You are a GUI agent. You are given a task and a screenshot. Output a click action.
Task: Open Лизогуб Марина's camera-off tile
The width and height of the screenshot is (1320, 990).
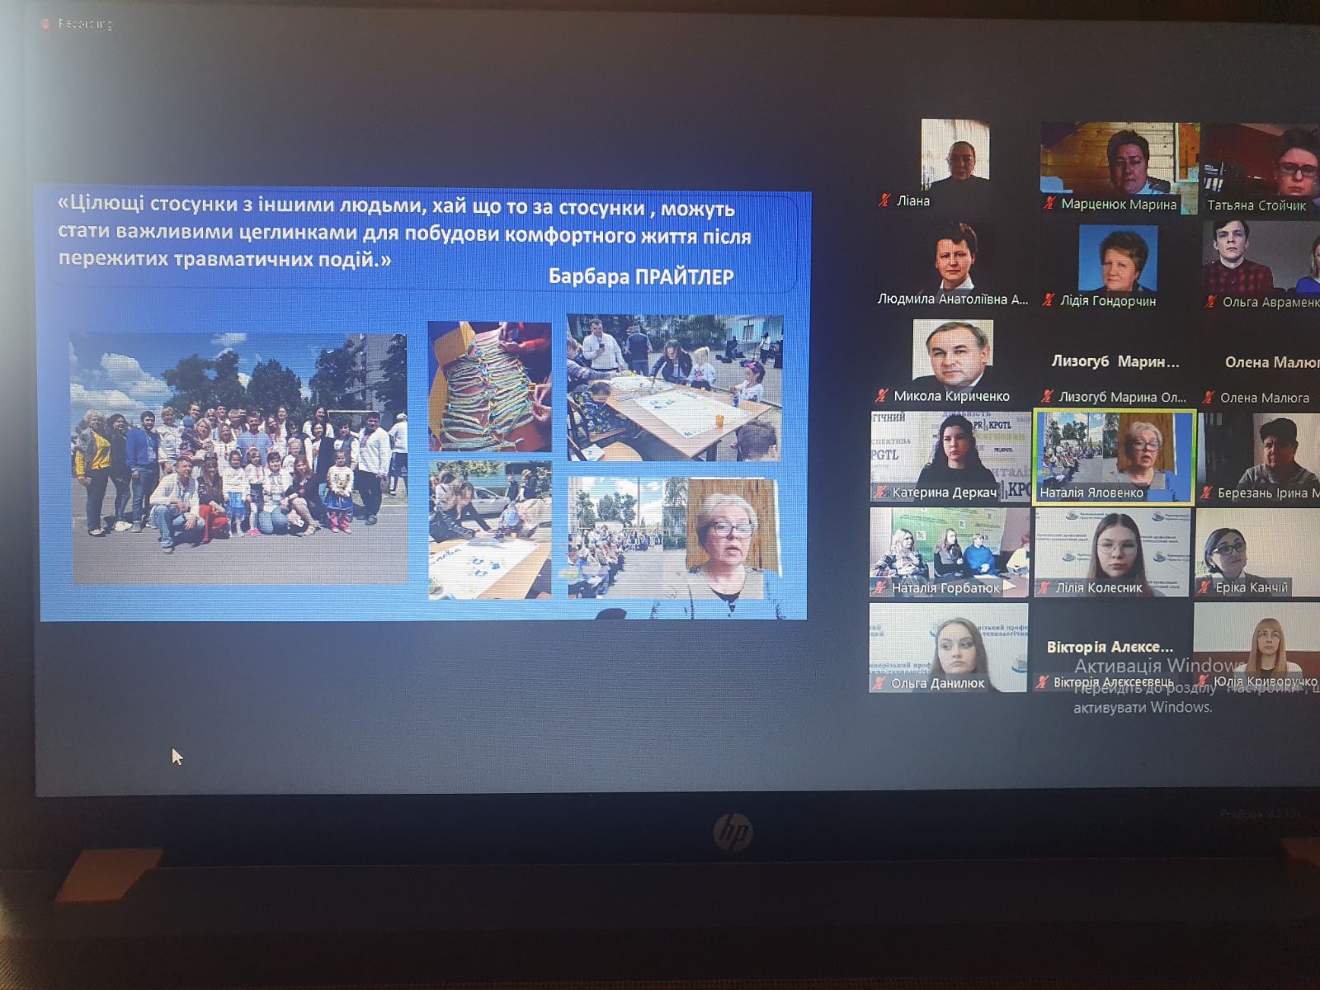coord(1115,362)
